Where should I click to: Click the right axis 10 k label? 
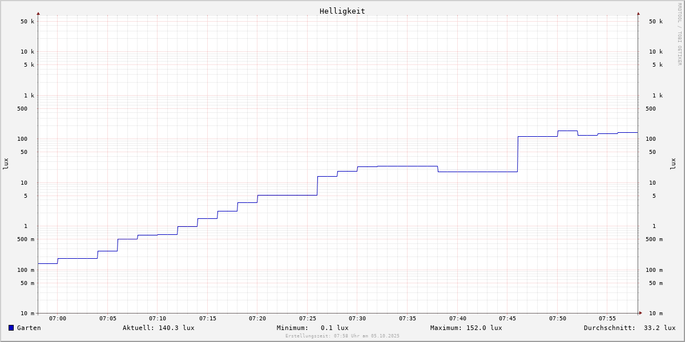click(656, 52)
